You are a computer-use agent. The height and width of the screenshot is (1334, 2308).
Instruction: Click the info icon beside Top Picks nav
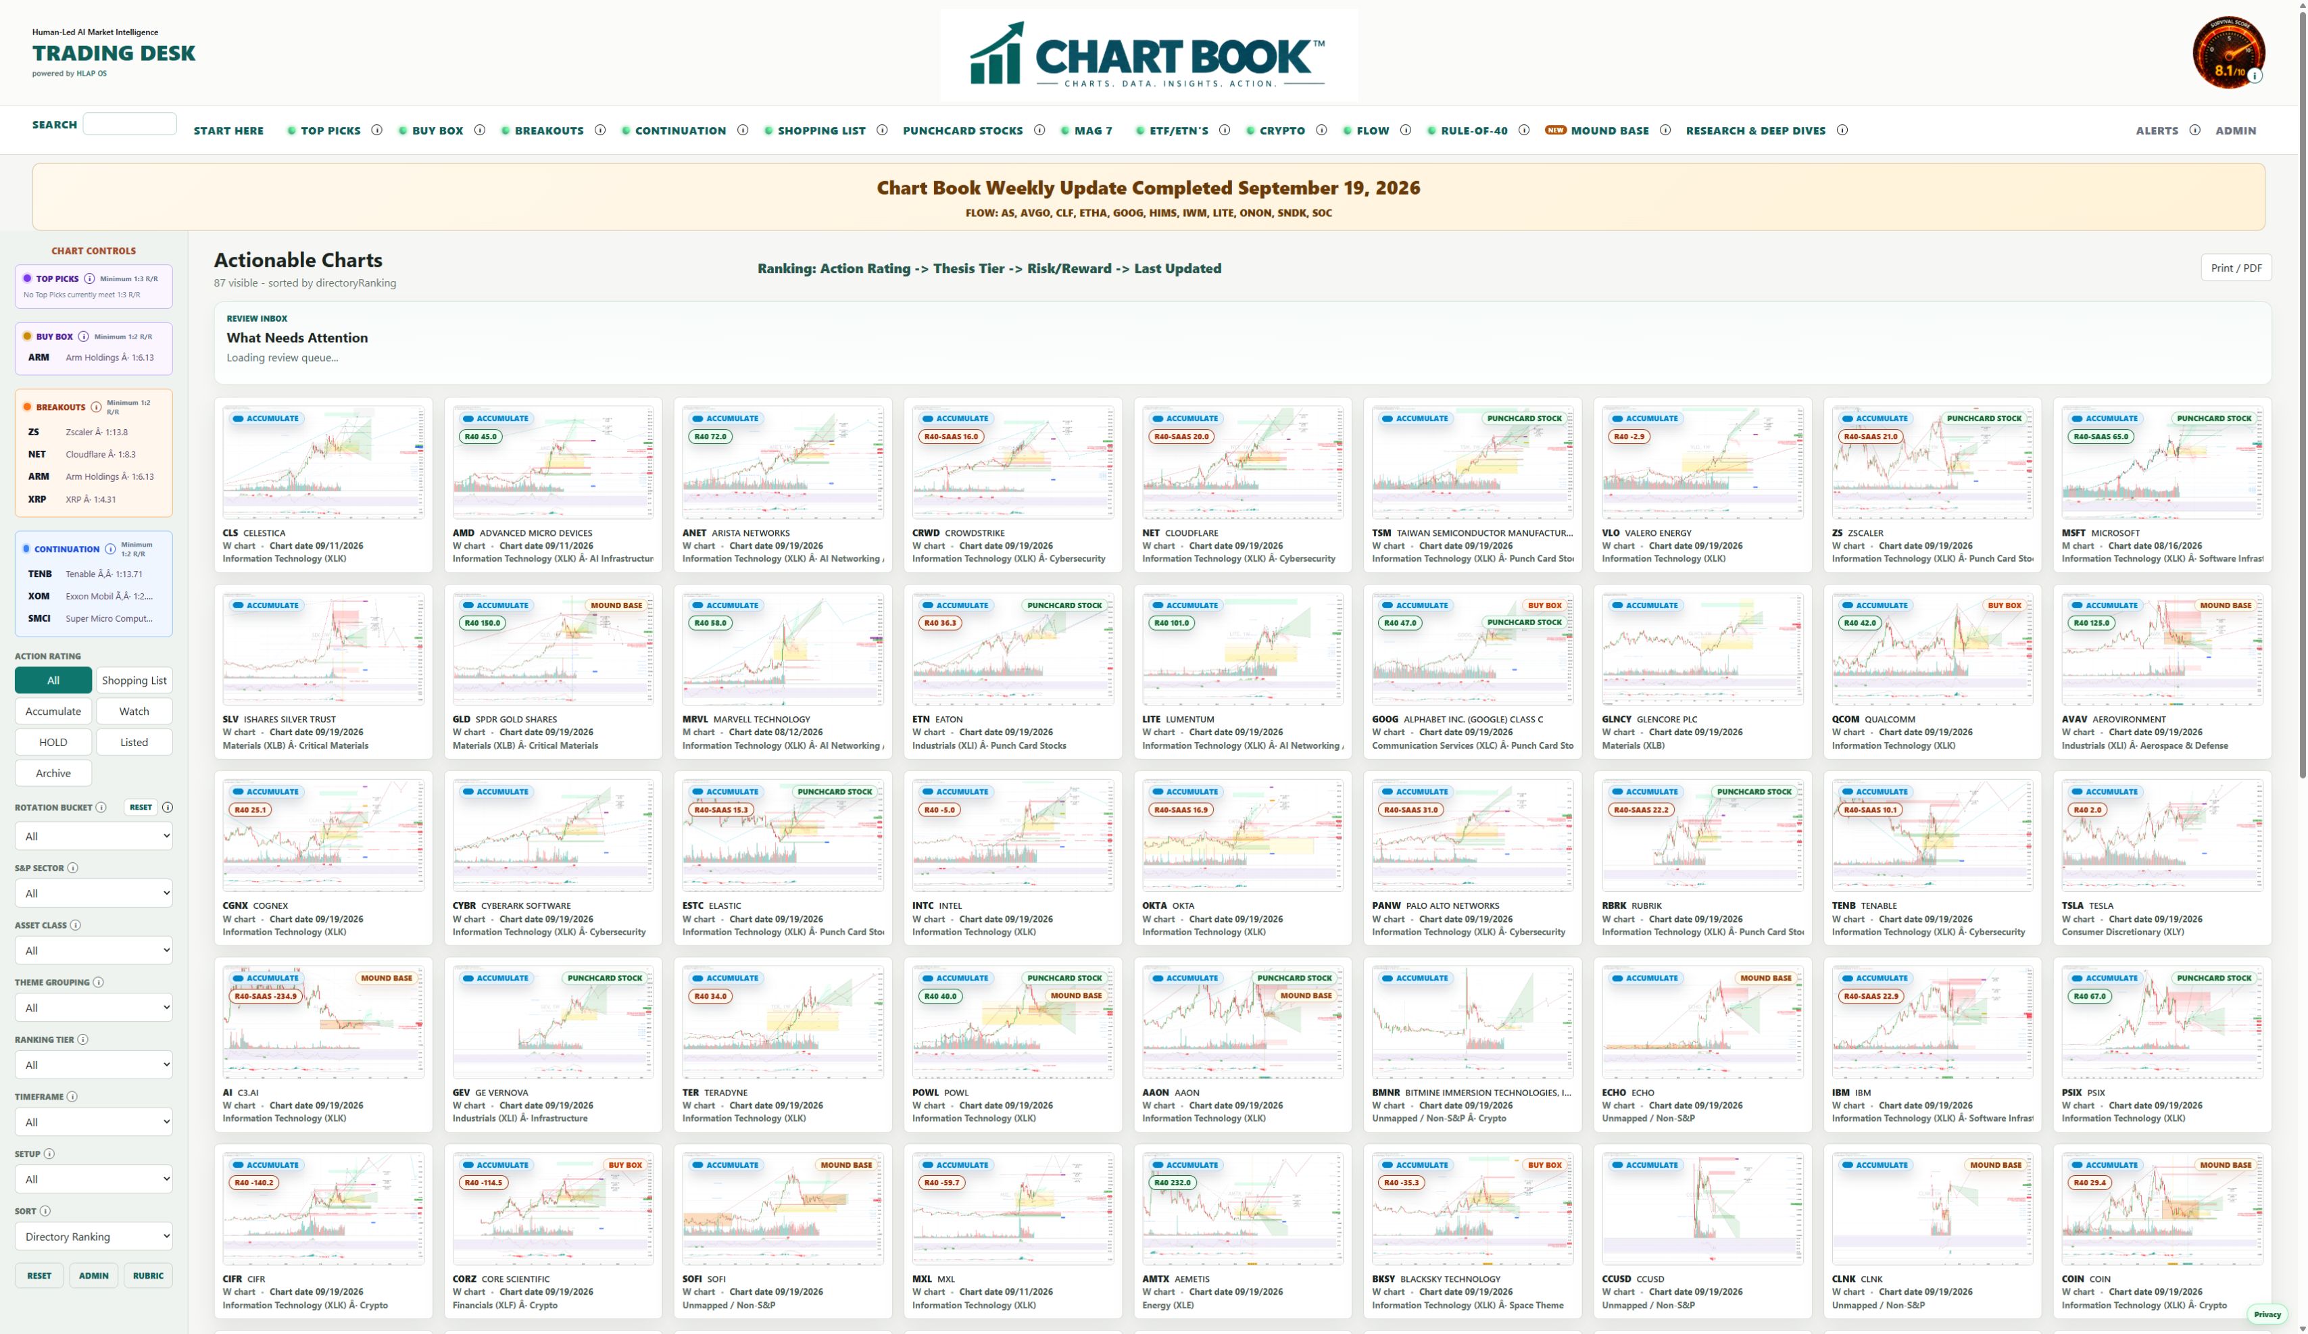[376, 130]
